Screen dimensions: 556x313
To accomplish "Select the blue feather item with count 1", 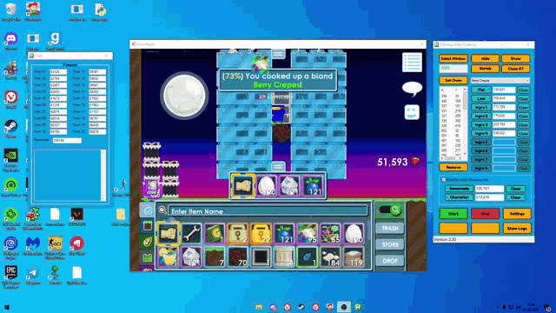I will click(x=307, y=257).
